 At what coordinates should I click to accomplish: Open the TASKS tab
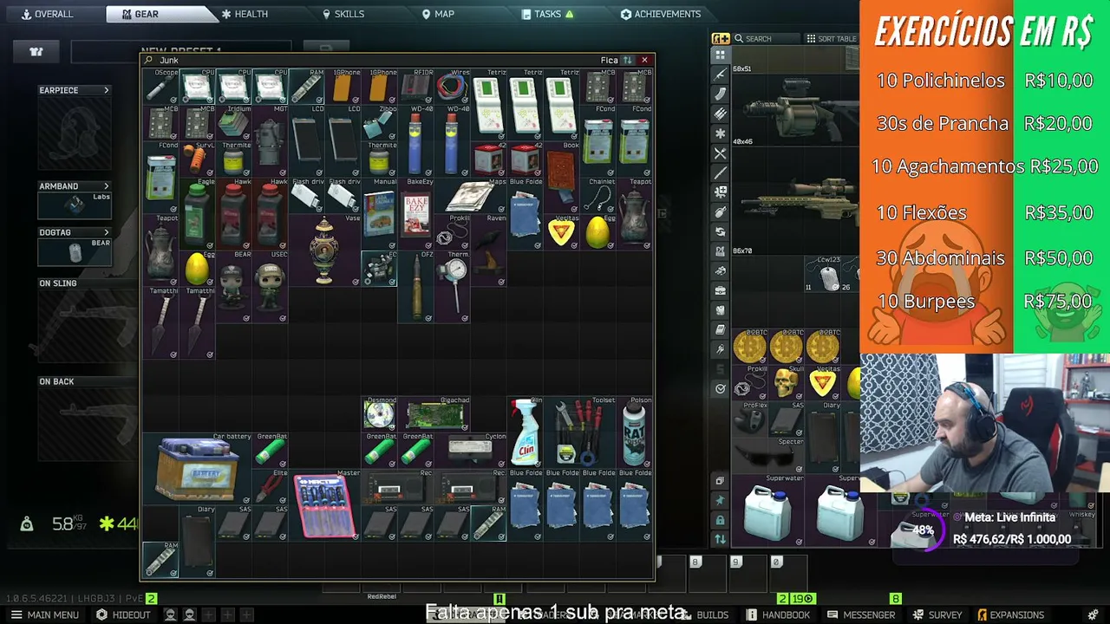[548, 14]
